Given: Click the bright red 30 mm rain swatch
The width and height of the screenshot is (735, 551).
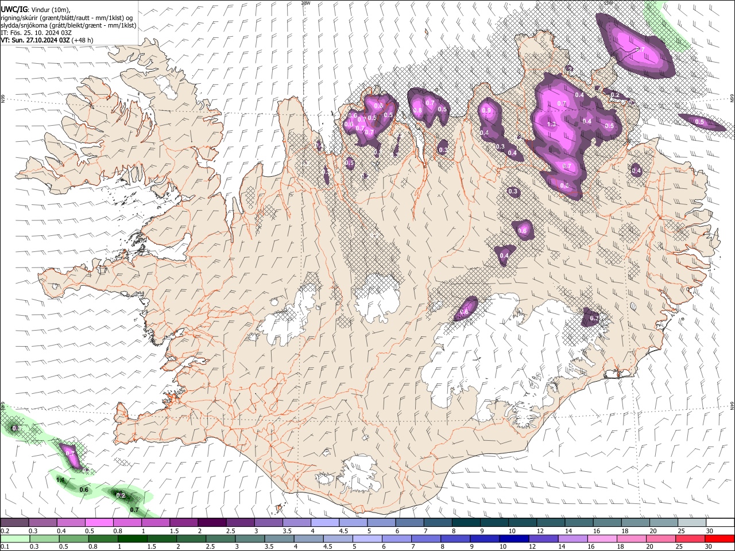Looking at the screenshot, I should coord(721,538).
